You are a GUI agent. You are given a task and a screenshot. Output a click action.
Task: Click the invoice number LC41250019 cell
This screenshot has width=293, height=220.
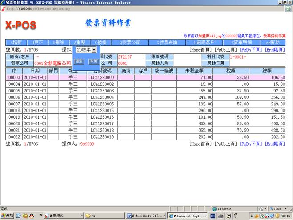click(102, 137)
